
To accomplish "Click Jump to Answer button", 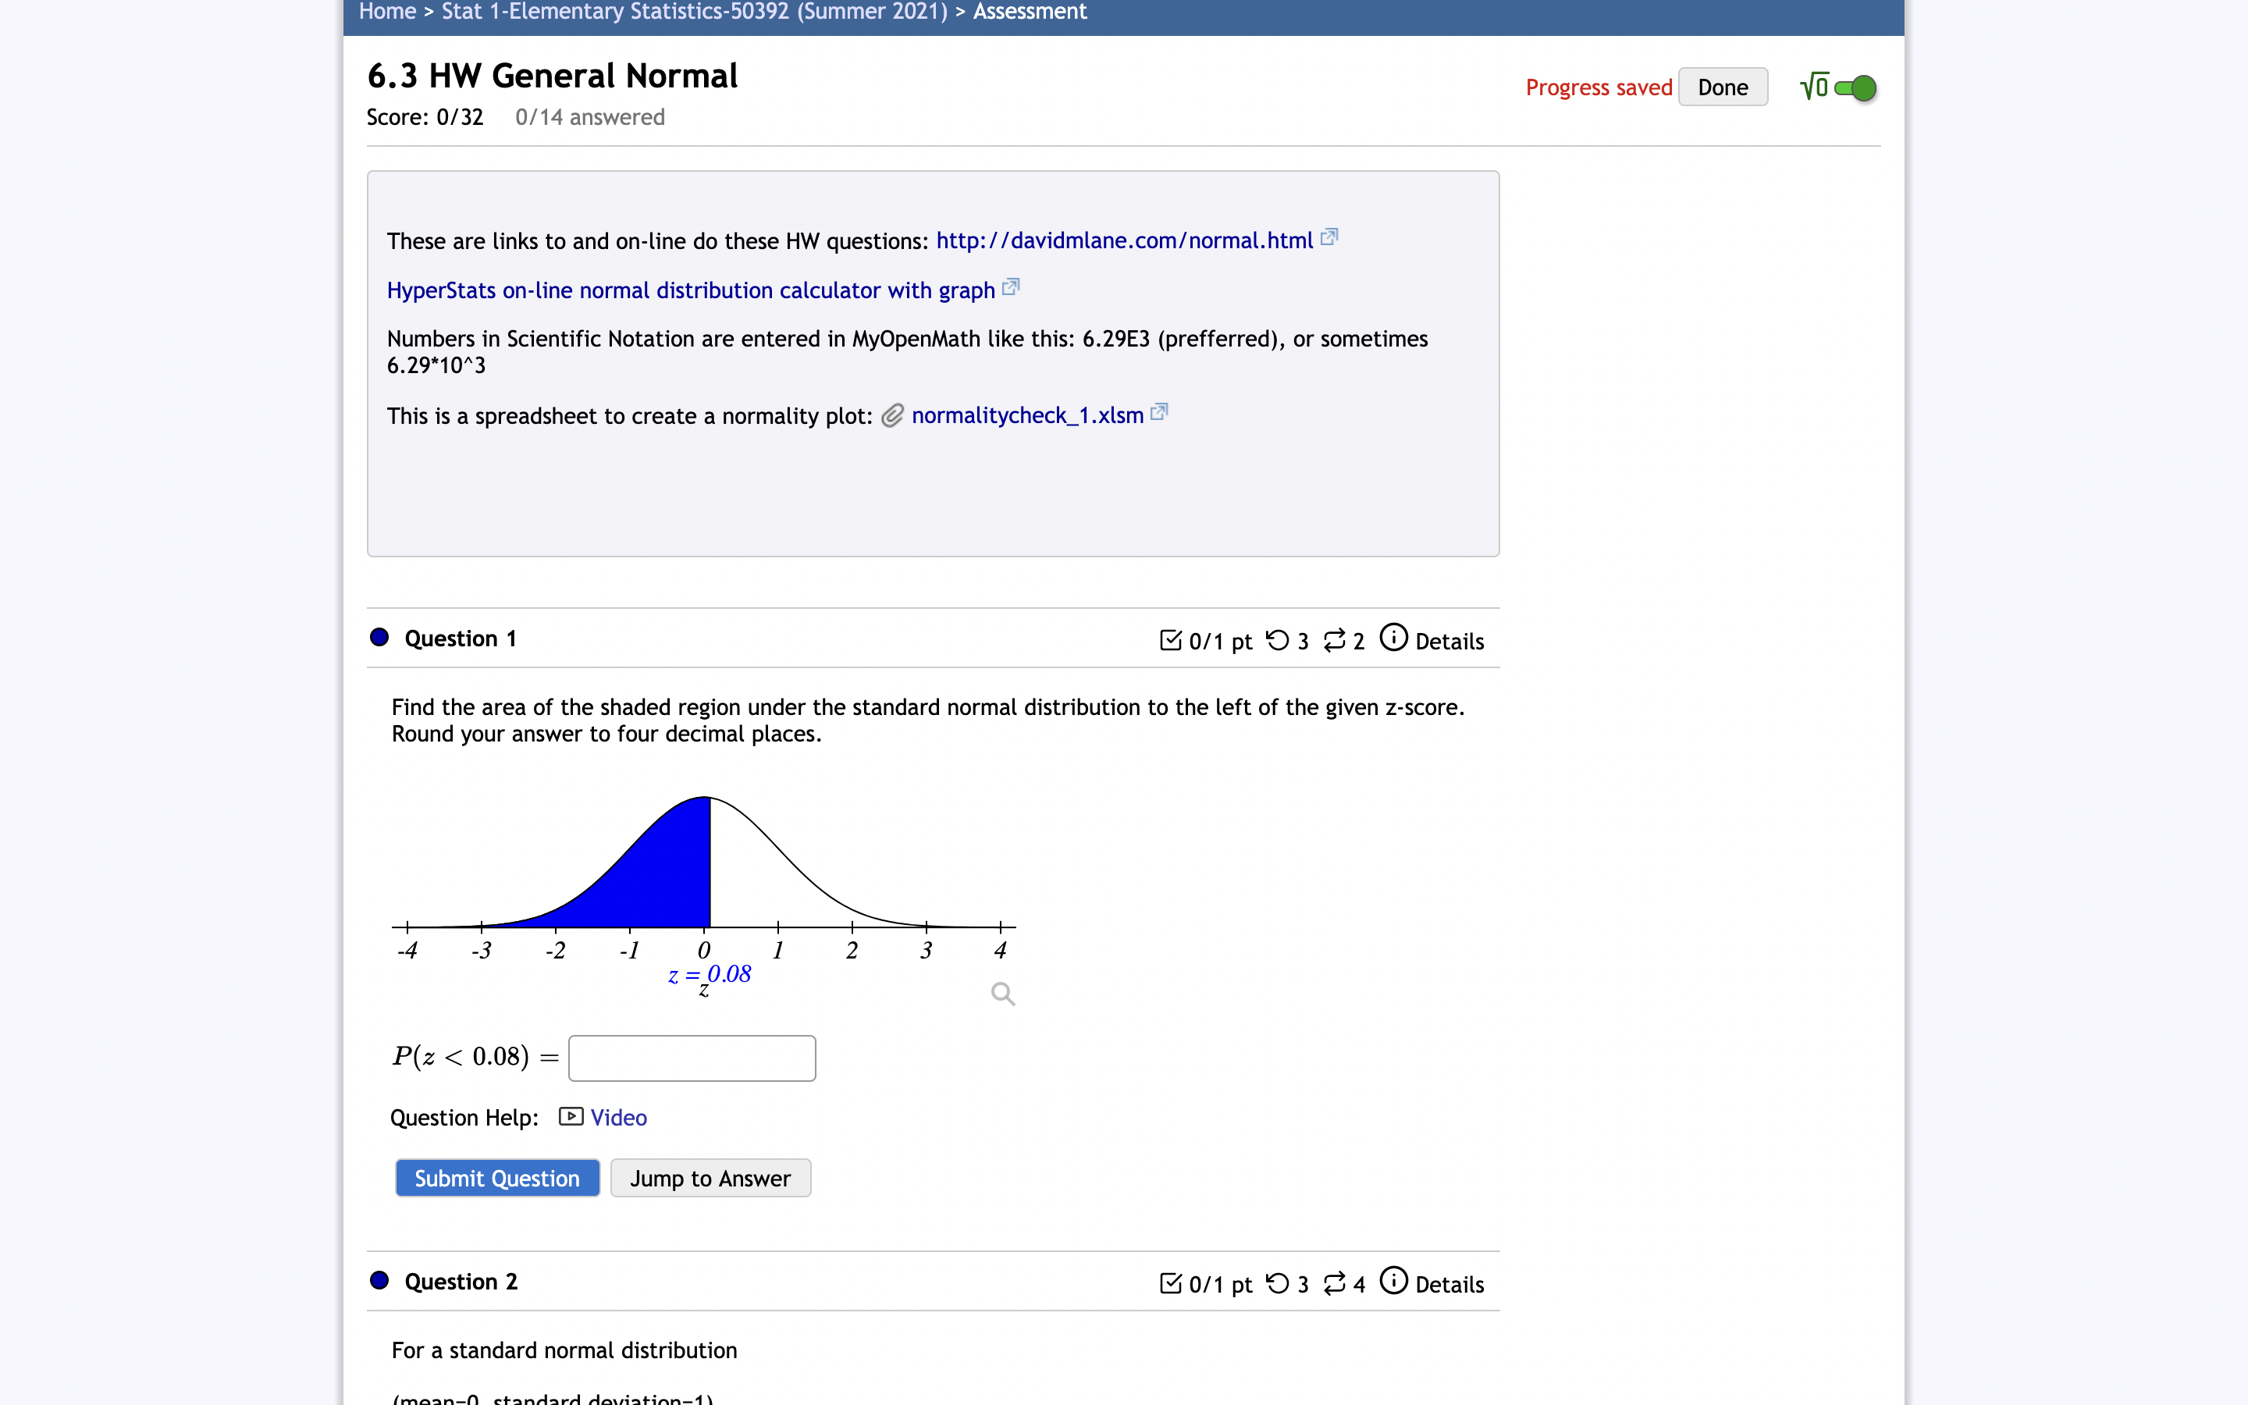I will click(710, 1179).
